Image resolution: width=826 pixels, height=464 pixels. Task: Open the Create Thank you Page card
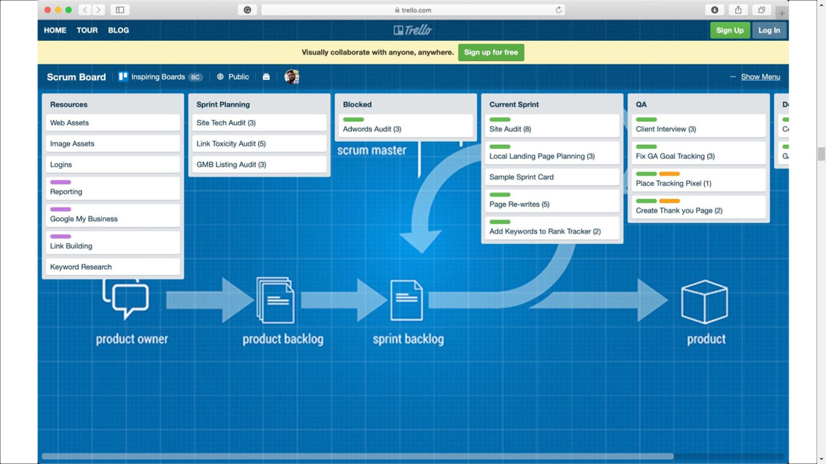tap(698, 207)
